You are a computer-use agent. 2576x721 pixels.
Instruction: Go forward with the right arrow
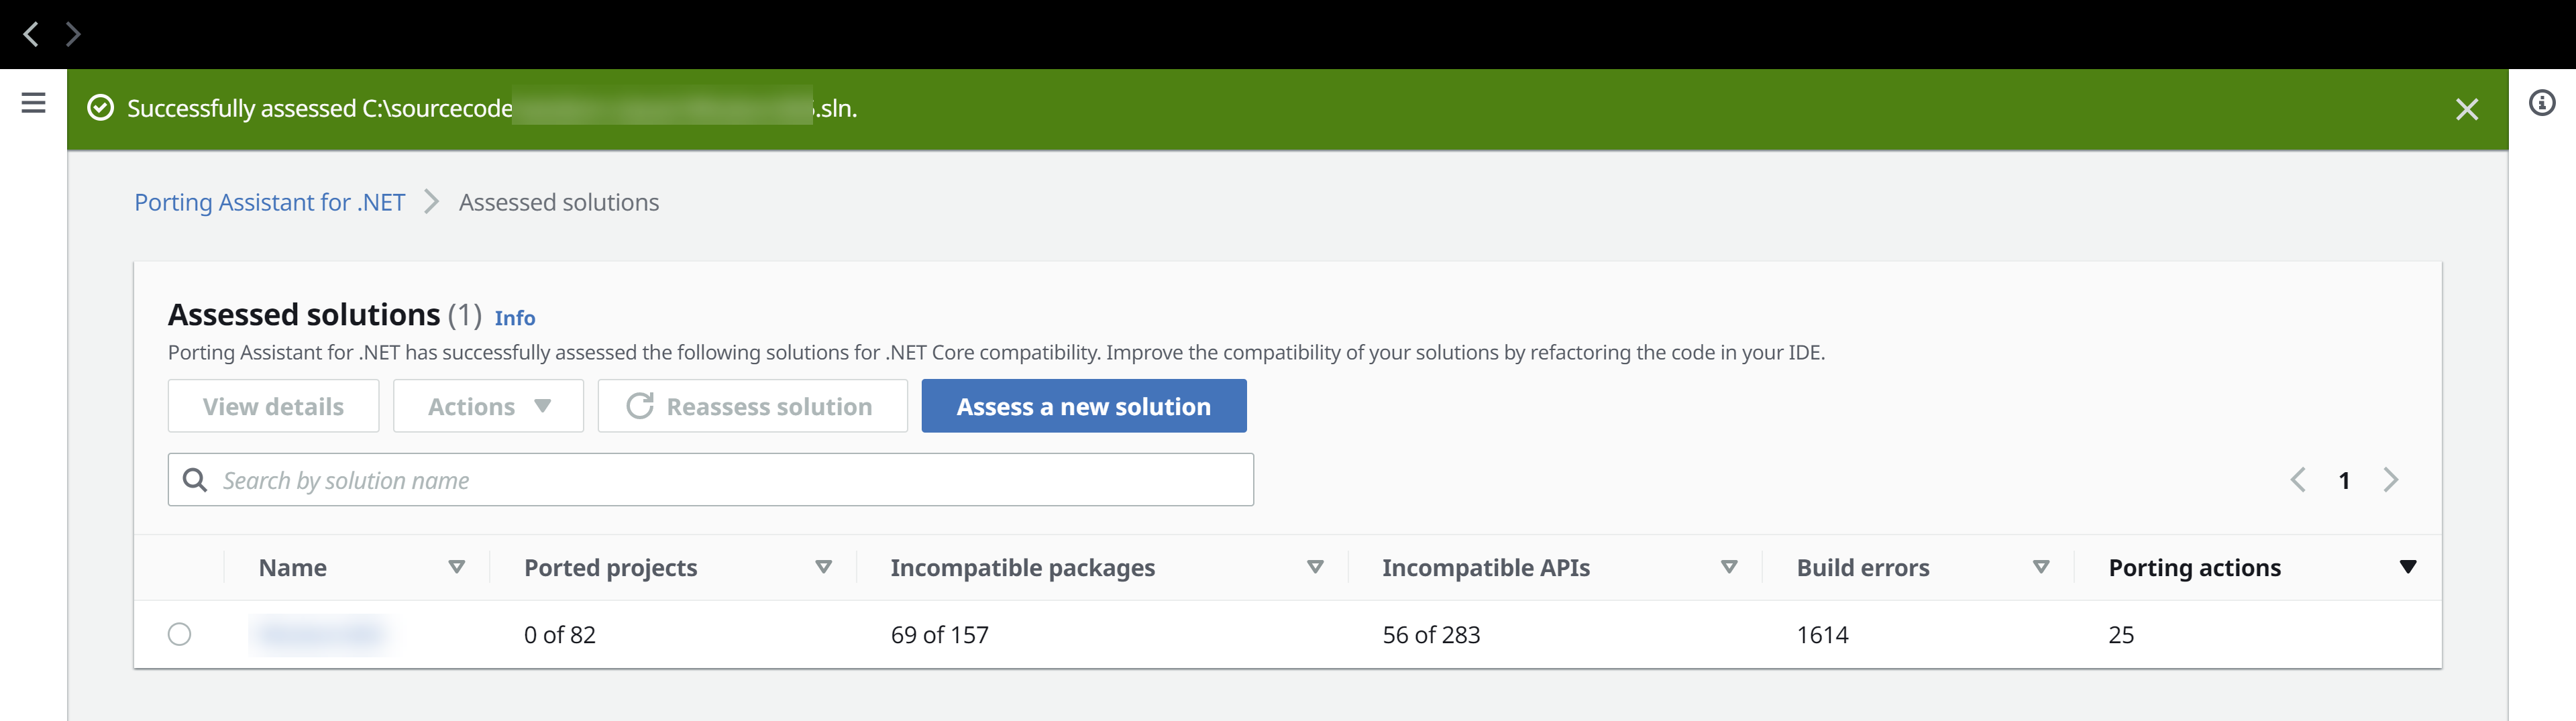point(72,34)
